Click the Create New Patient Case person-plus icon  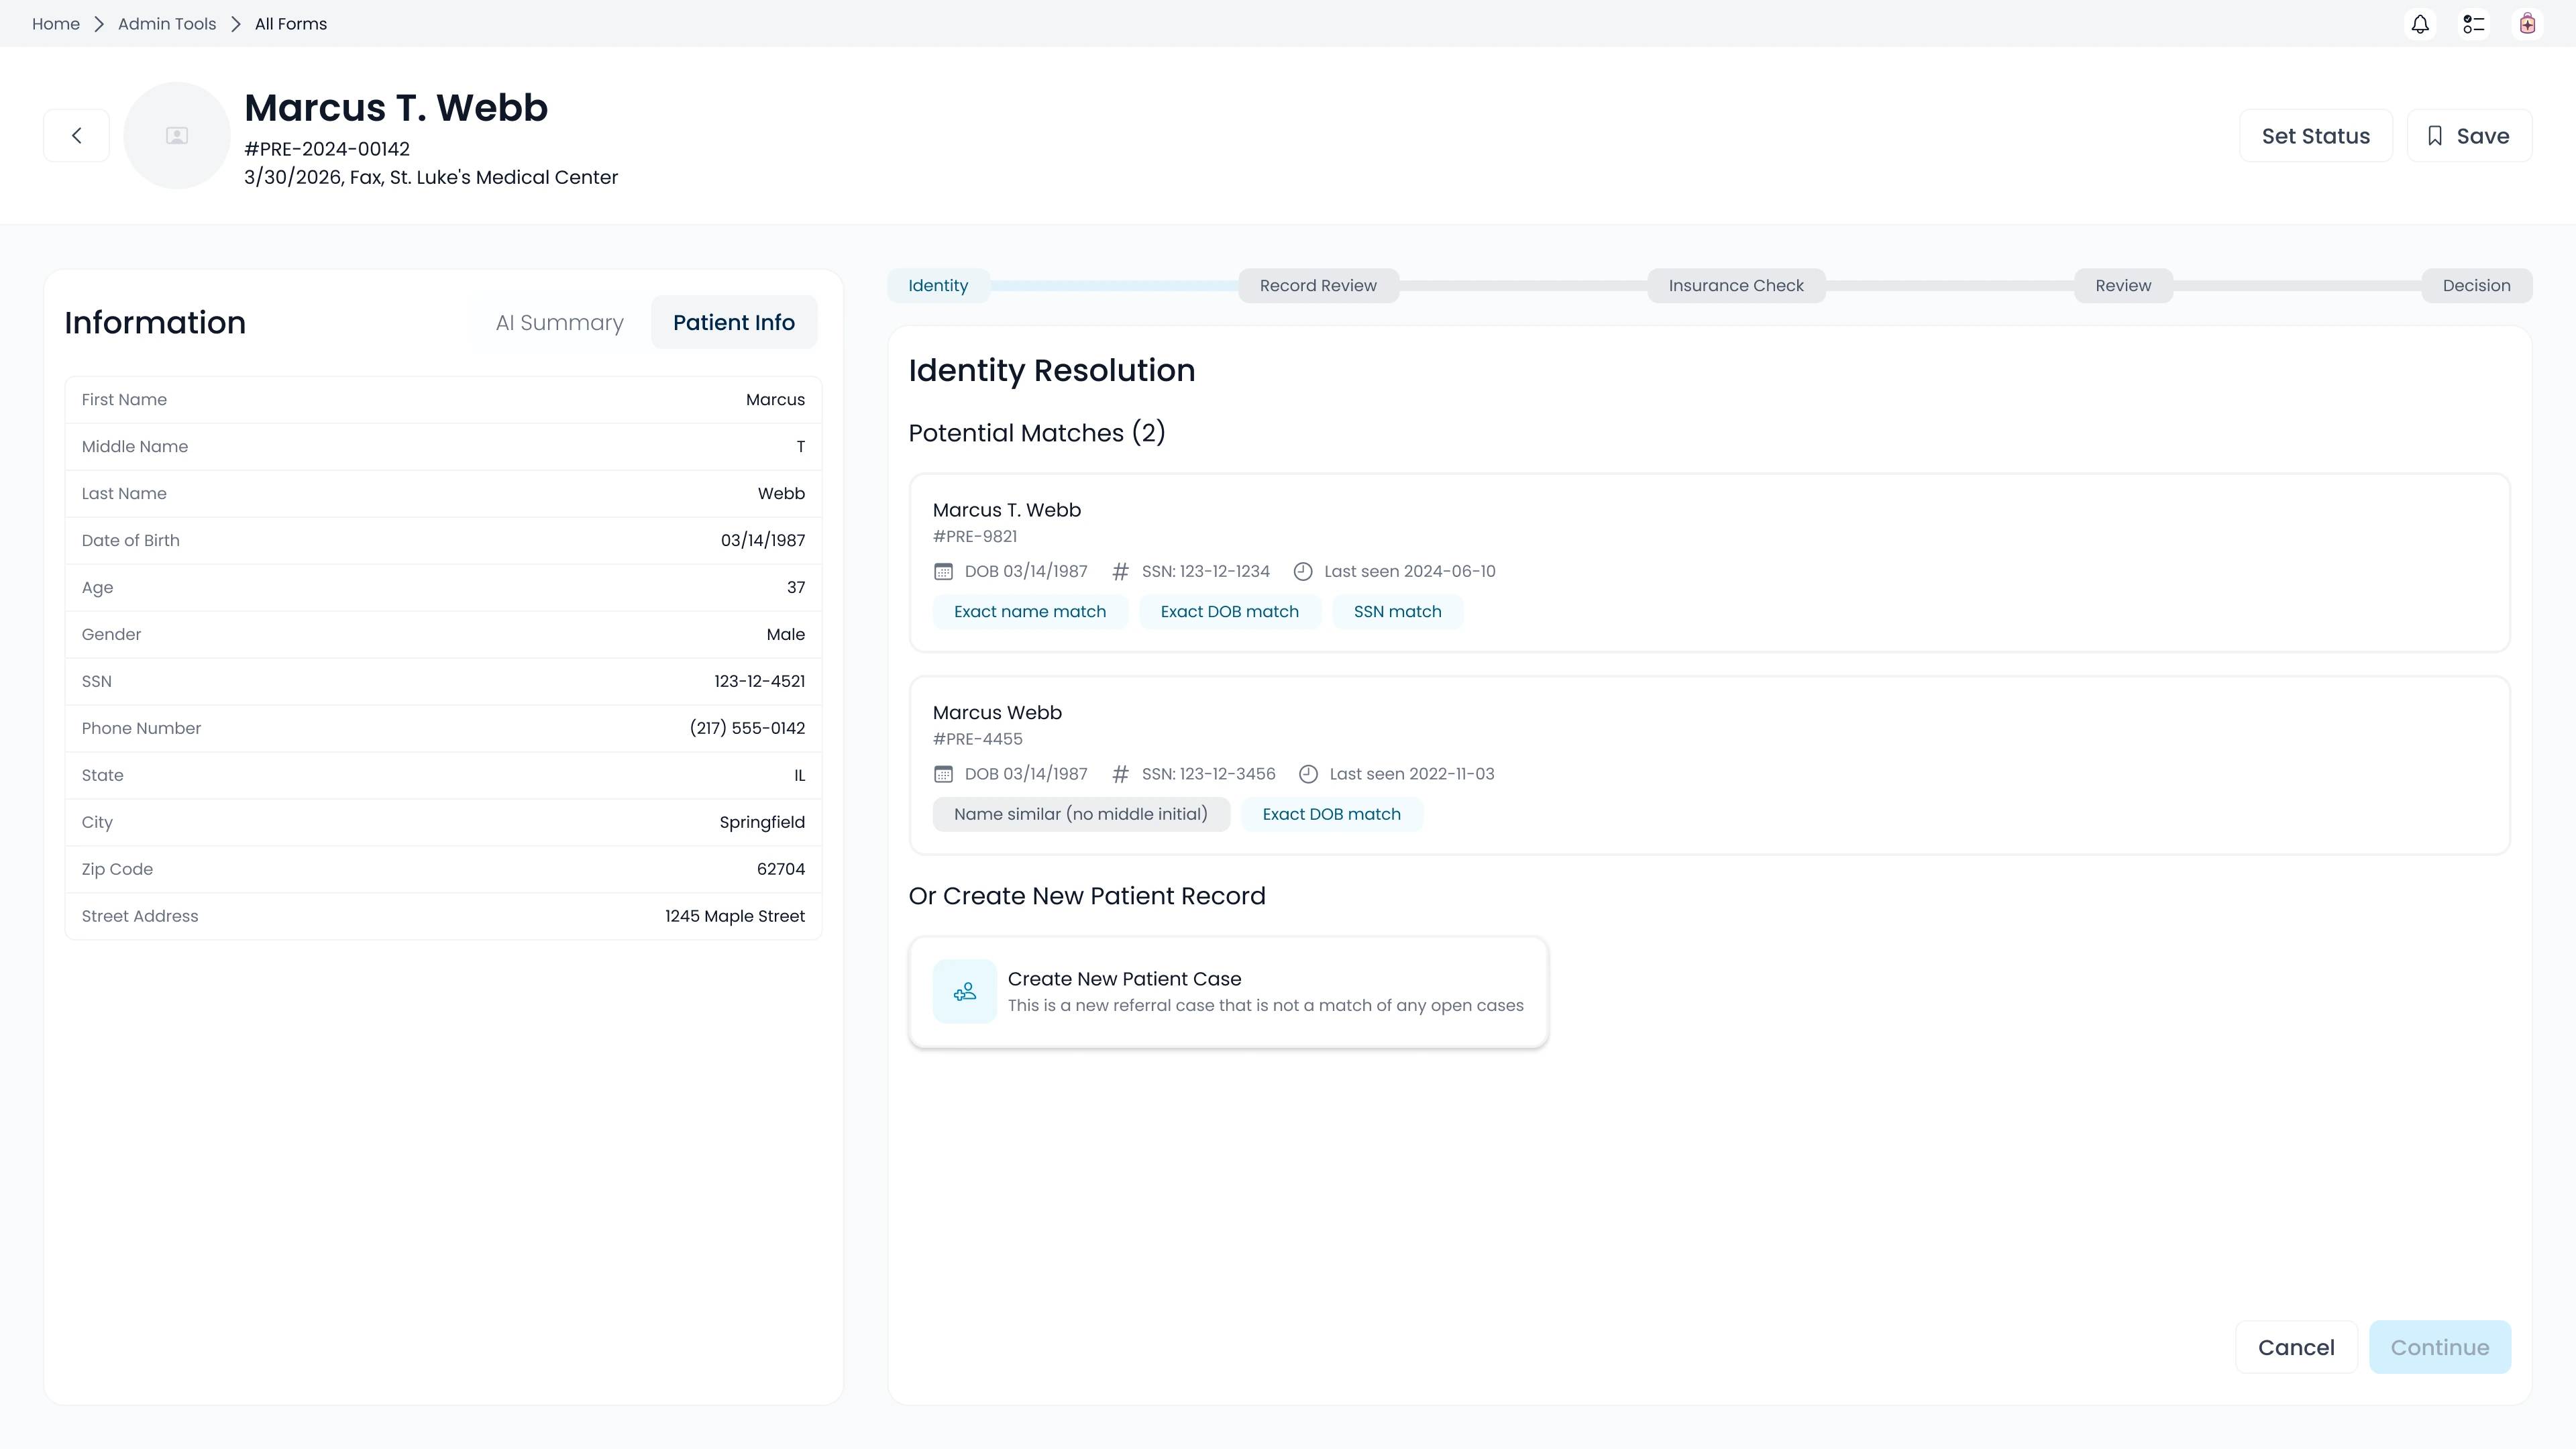point(965,992)
